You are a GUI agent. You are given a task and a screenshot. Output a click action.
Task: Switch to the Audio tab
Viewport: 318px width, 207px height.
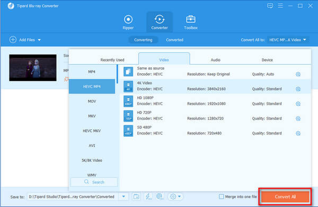coord(215,60)
